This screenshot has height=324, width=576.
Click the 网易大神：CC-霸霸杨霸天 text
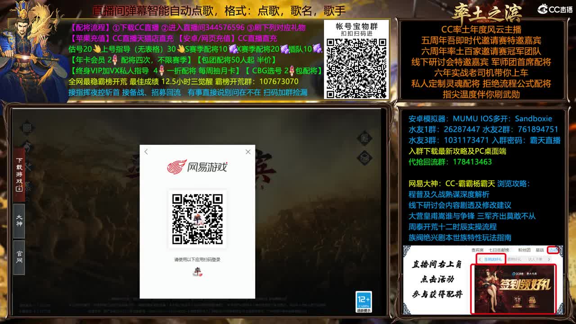(x=451, y=184)
